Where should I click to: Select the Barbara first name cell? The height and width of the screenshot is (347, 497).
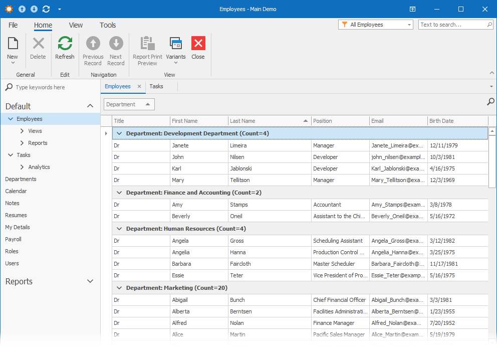click(x=199, y=264)
